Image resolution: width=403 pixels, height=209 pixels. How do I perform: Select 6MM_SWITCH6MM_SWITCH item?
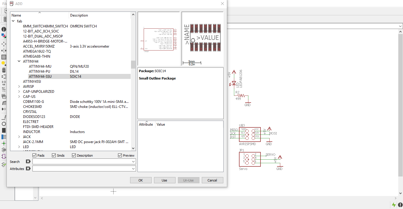[x=45, y=26]
